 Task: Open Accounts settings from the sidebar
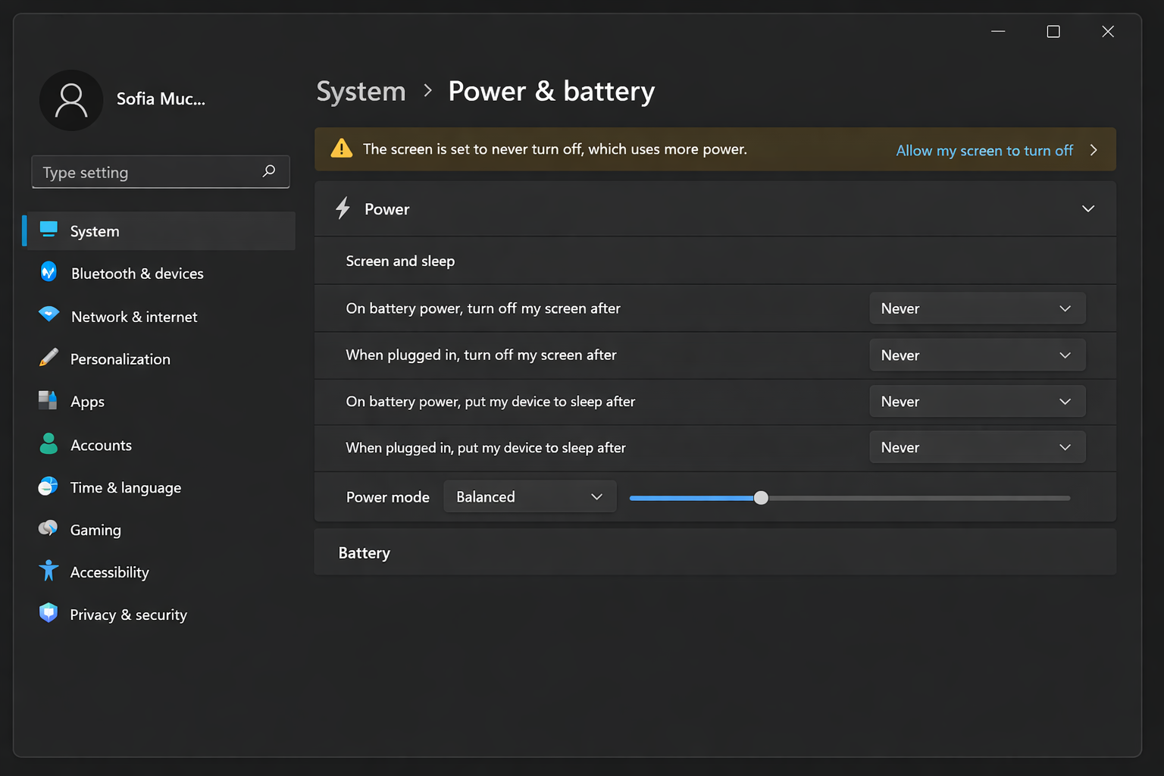click(x=101, y=445)
